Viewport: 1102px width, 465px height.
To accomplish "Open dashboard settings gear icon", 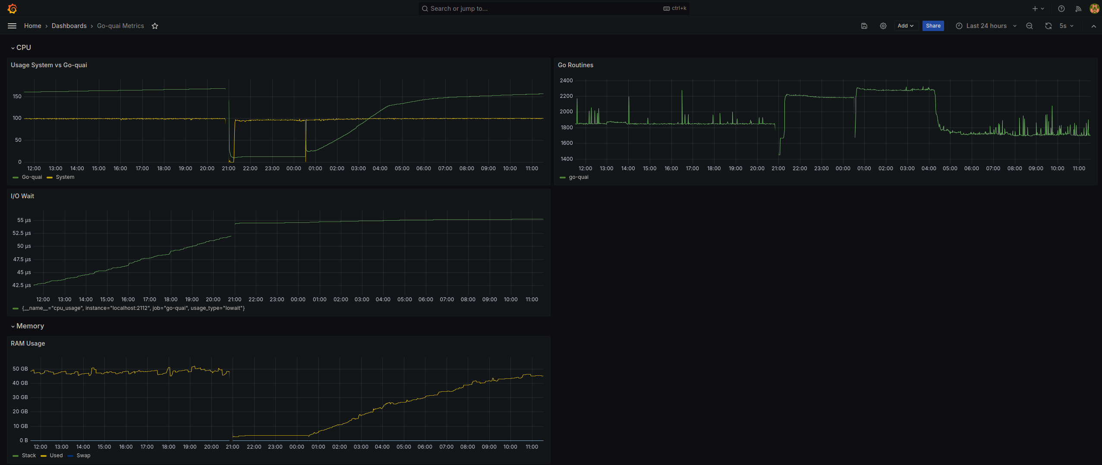I will pyautogui.click(x=883, y=26).
